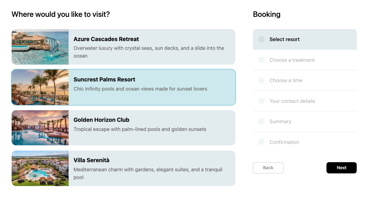Image resolution: width=375 pixels, height=205 pixels.
Task: Click the Golden Horizon Club sunset image
Action: [x=40, y=128]
